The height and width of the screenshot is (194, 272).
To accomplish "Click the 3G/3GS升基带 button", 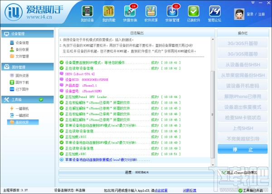I will (x=243, y=44).
